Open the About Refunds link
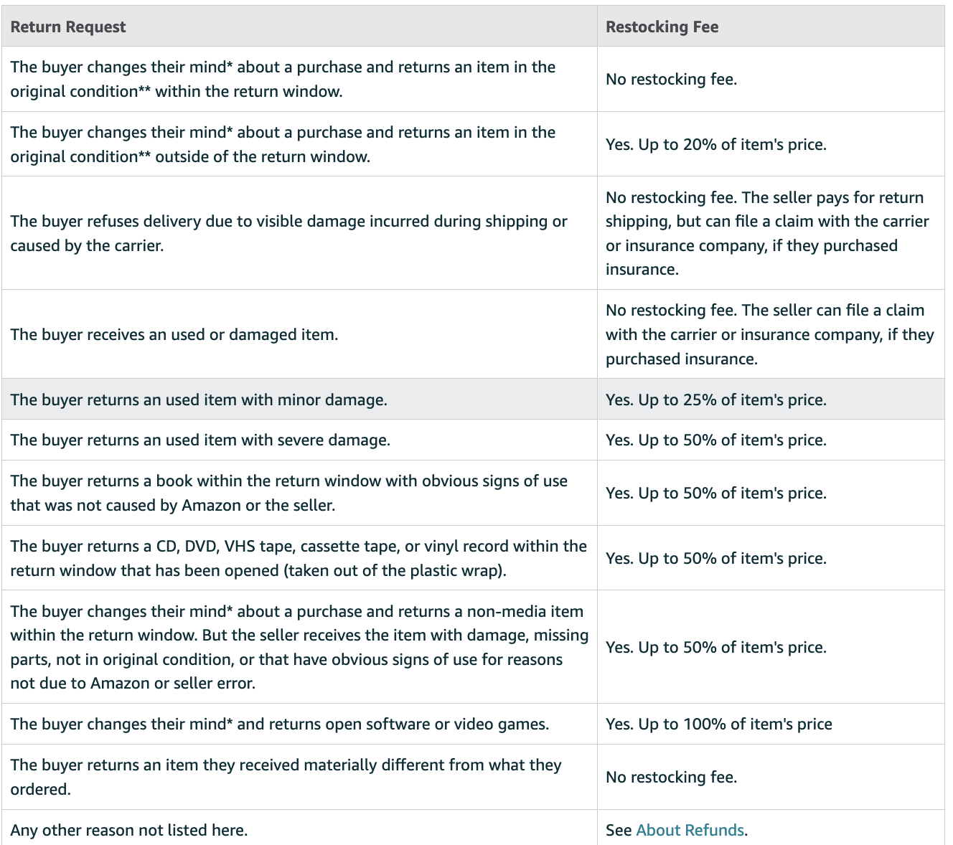 [x=690, y=830]
